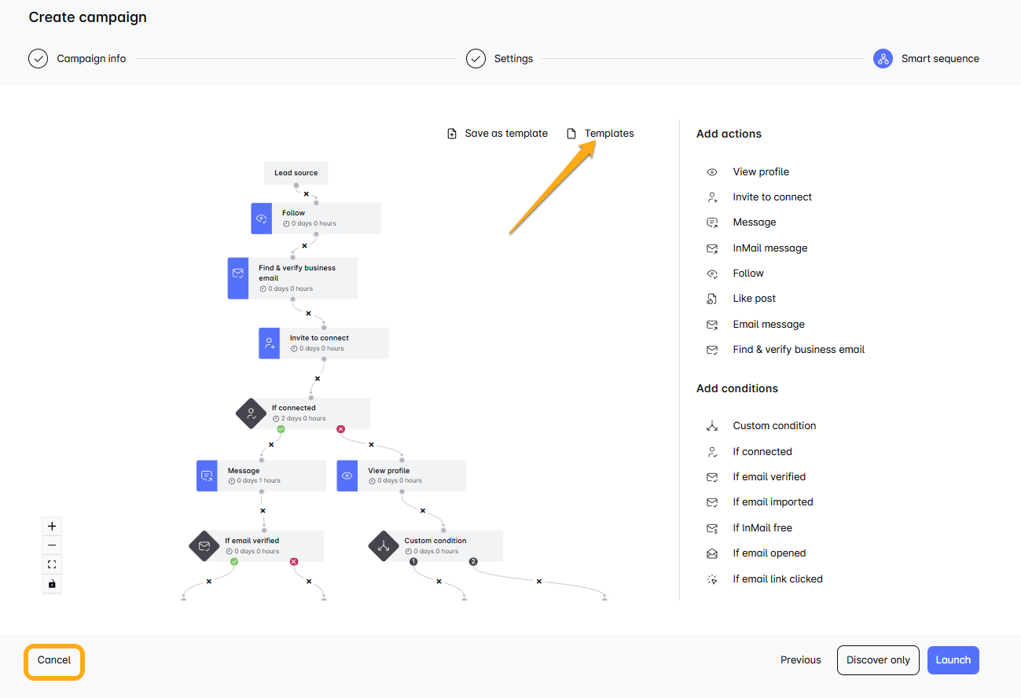Add the InMail message action

[x=769, y=248]
